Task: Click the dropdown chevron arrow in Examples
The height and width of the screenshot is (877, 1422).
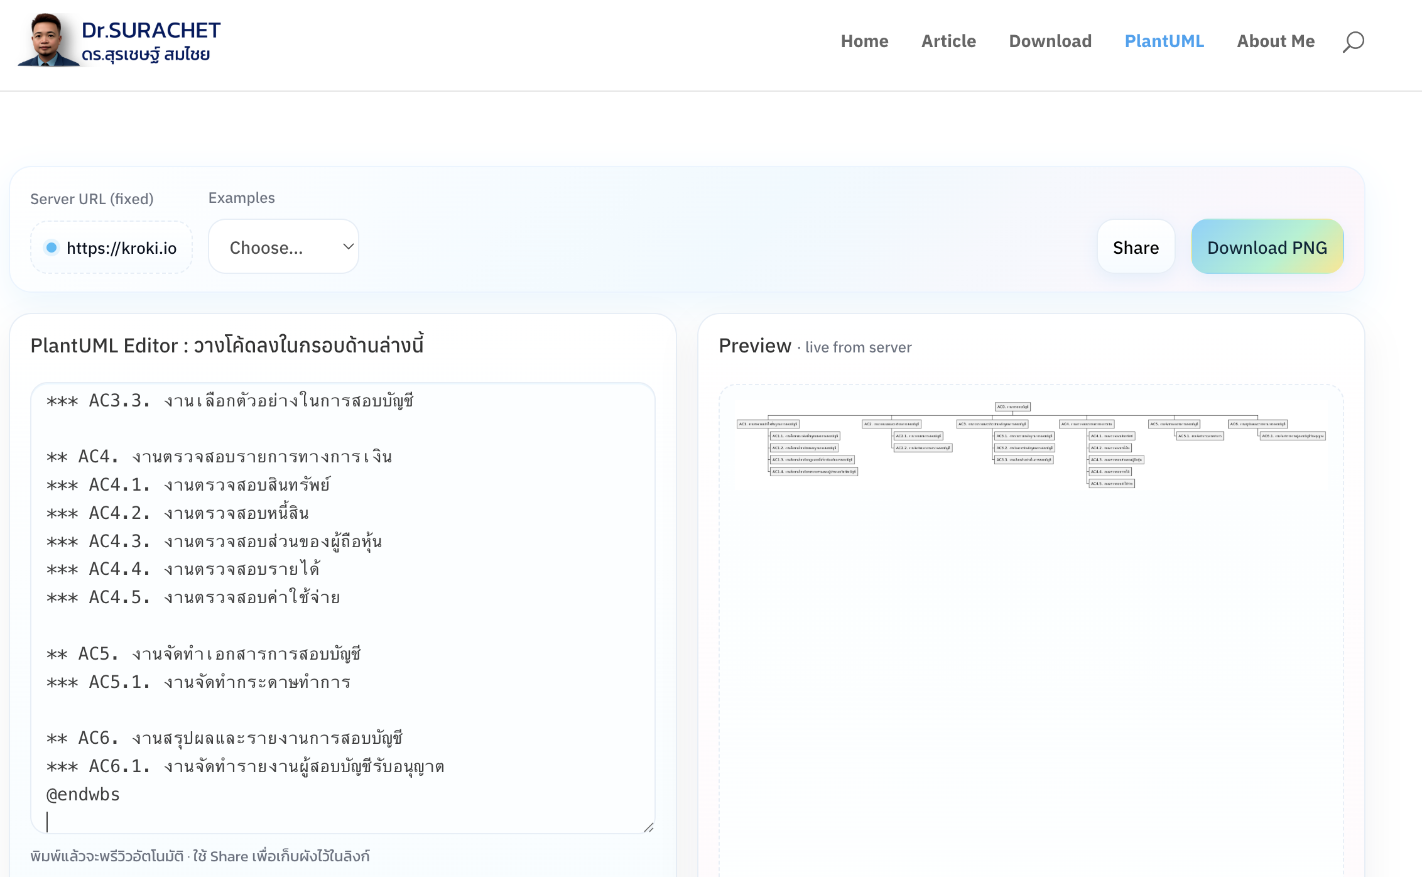Action: point(348,246)
